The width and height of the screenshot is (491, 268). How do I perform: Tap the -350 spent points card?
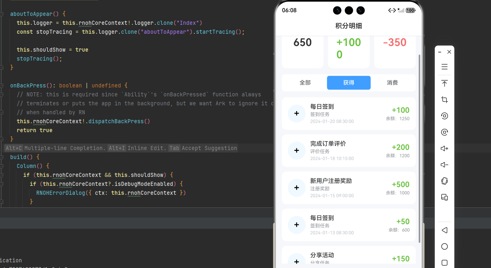(395, 51)
